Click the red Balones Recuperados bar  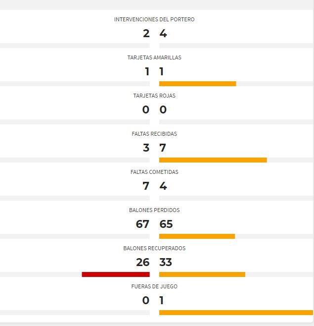[116, 274]
